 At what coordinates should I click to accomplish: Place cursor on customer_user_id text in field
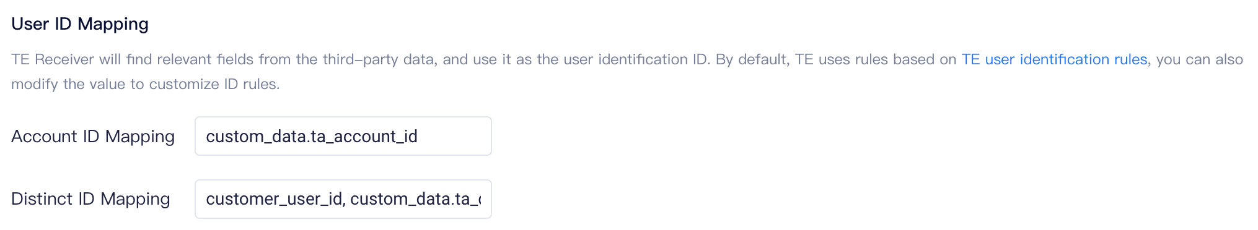(x=275, y=199)
